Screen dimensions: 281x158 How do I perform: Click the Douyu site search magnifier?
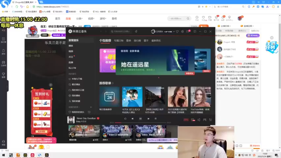[188, 19]
